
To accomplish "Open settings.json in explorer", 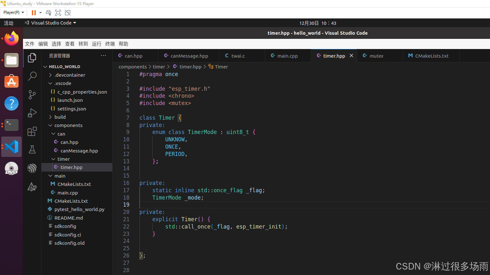I will click(x=77, y=109).
